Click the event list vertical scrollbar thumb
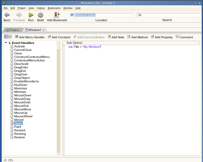 (58, 47)
